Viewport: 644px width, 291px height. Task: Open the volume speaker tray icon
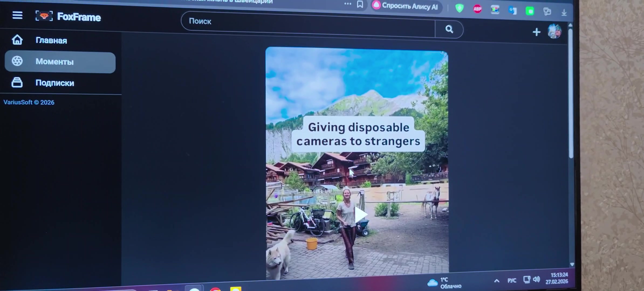pyautogui.click(x=536, y=279)
